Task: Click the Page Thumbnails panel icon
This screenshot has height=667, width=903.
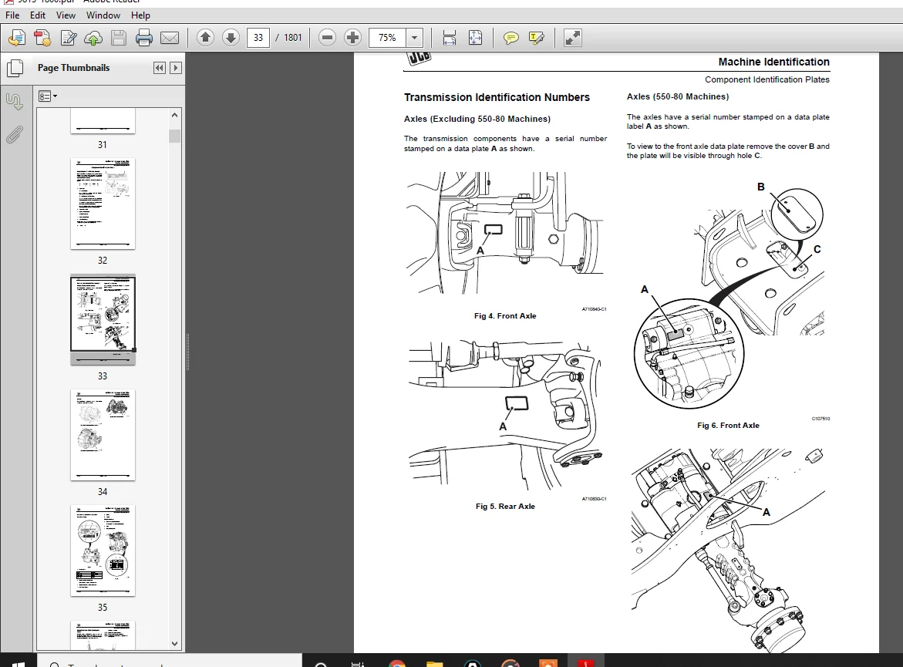Action: [15, 68]
